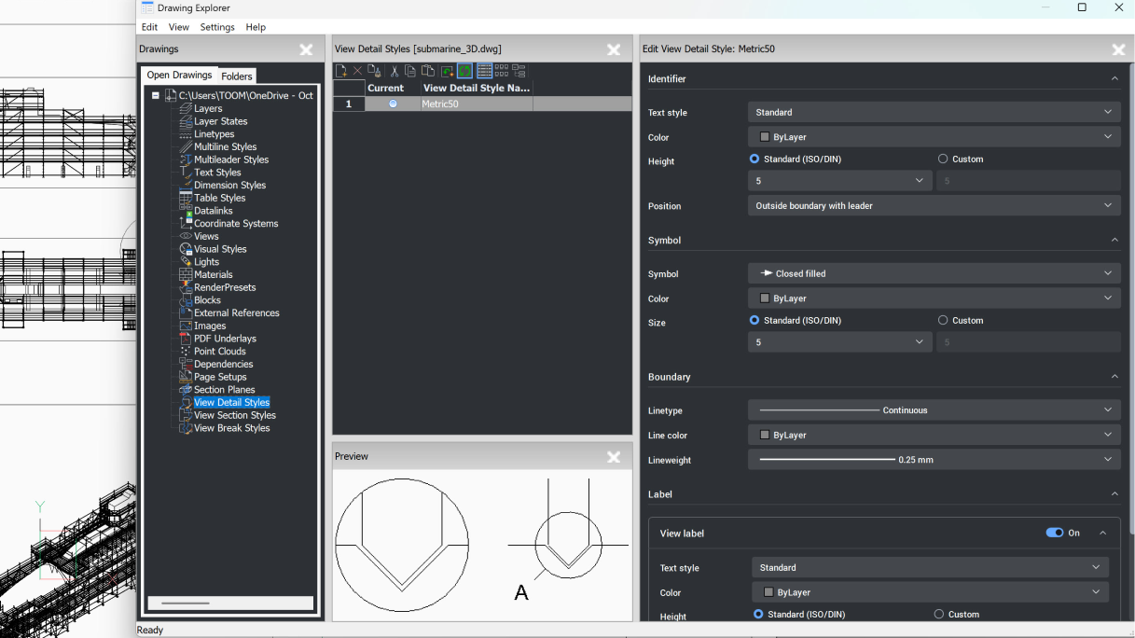Toggle the View label On switch
This screenshot has height=638, width=1135.
tap(1055, 534)
